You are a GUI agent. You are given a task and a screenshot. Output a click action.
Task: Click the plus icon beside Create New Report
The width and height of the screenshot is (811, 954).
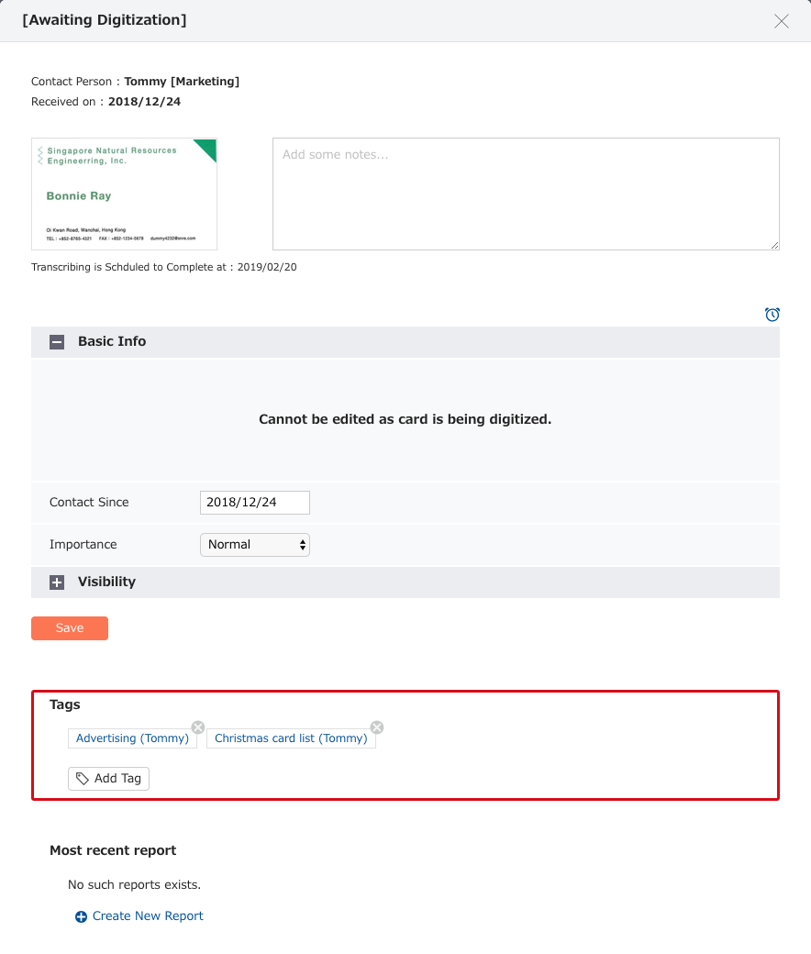click(81, 917)
